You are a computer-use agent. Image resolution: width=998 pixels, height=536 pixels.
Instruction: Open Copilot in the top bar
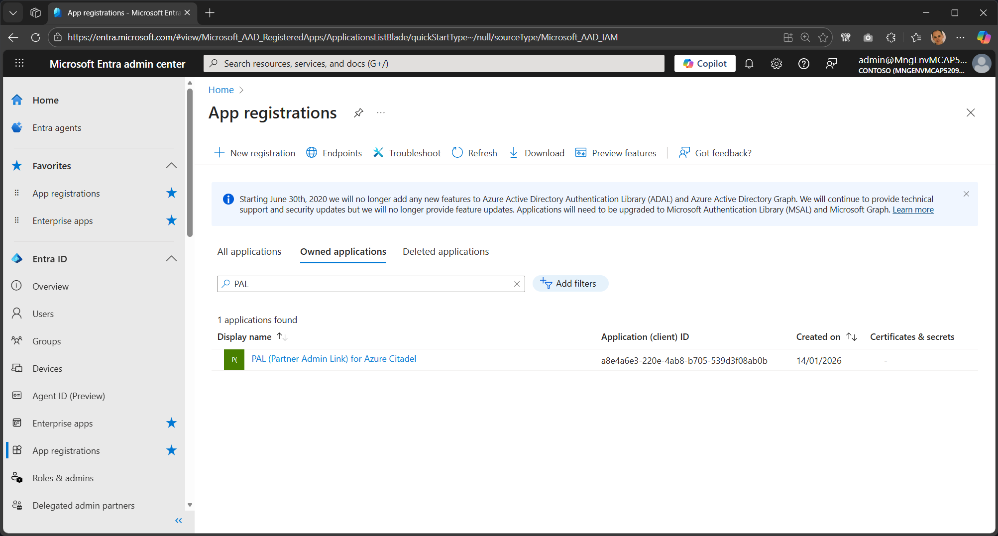coord(704,63)
